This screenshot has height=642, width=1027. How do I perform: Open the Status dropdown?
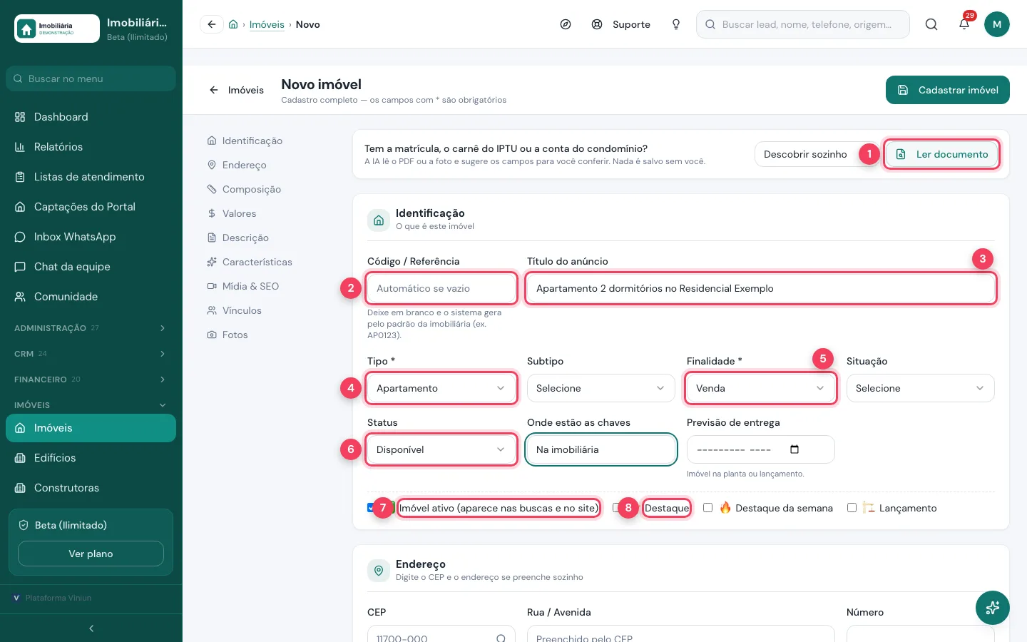click(x=441, y=449)
